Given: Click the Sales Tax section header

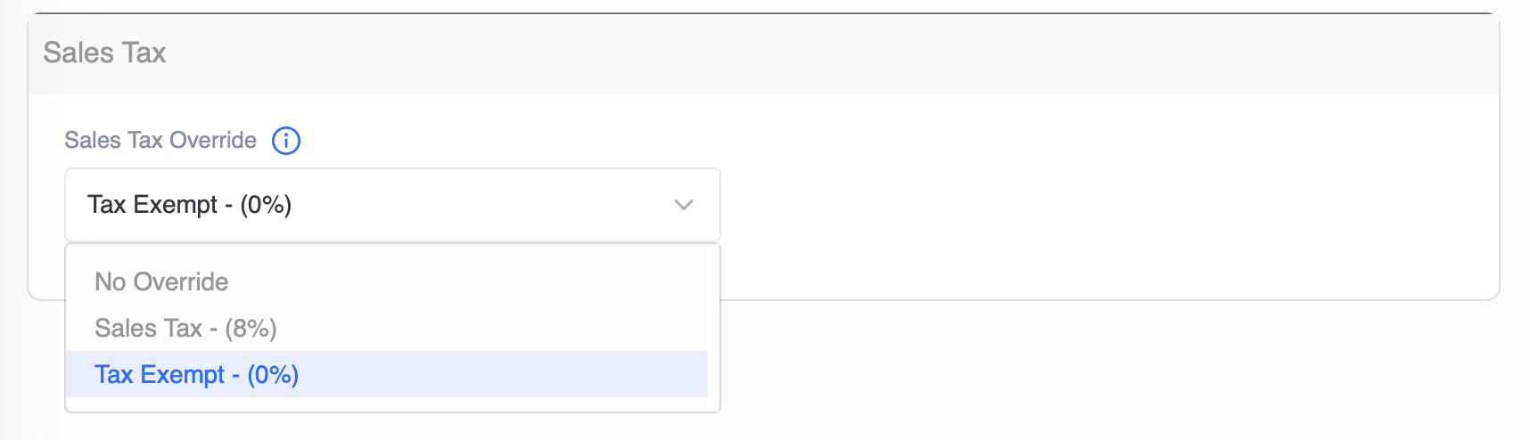Looking at the screenshot, I should point(104,53).
